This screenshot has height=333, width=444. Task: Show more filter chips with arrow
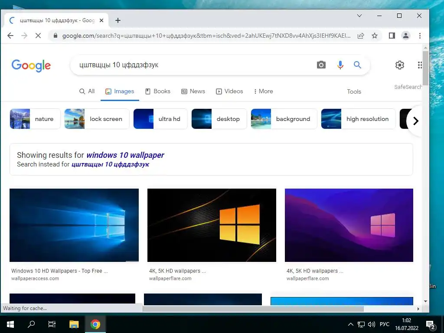(415, 121)
